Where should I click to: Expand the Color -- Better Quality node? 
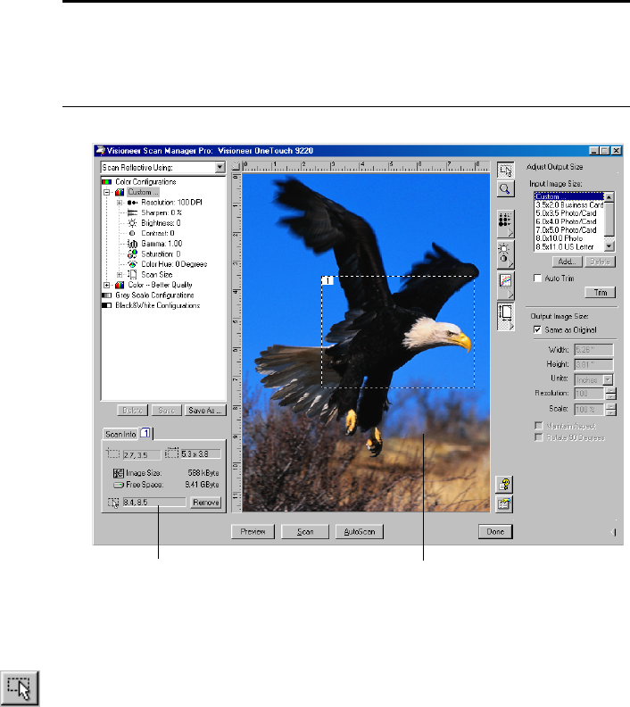[108, 284]
